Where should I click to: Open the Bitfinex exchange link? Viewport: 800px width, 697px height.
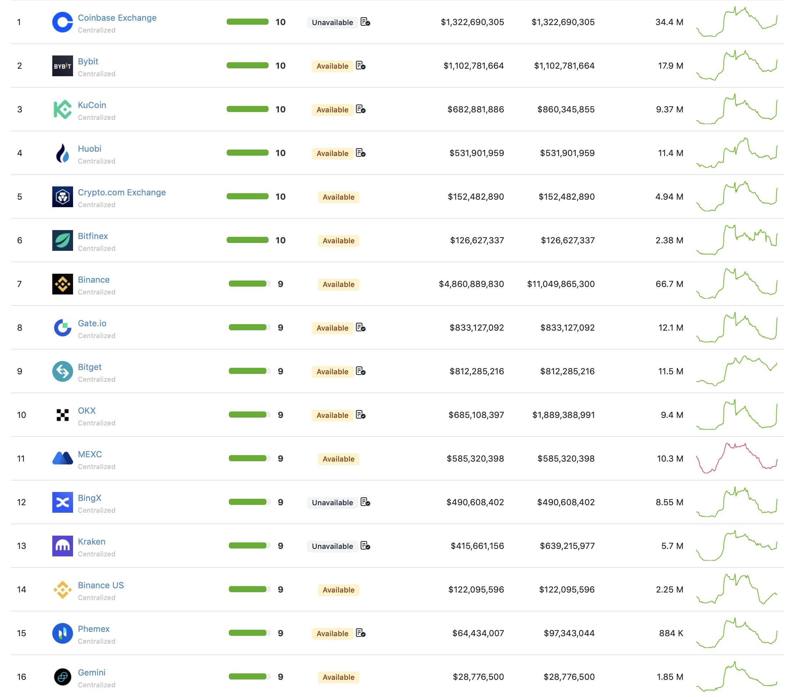pos(93,236)
